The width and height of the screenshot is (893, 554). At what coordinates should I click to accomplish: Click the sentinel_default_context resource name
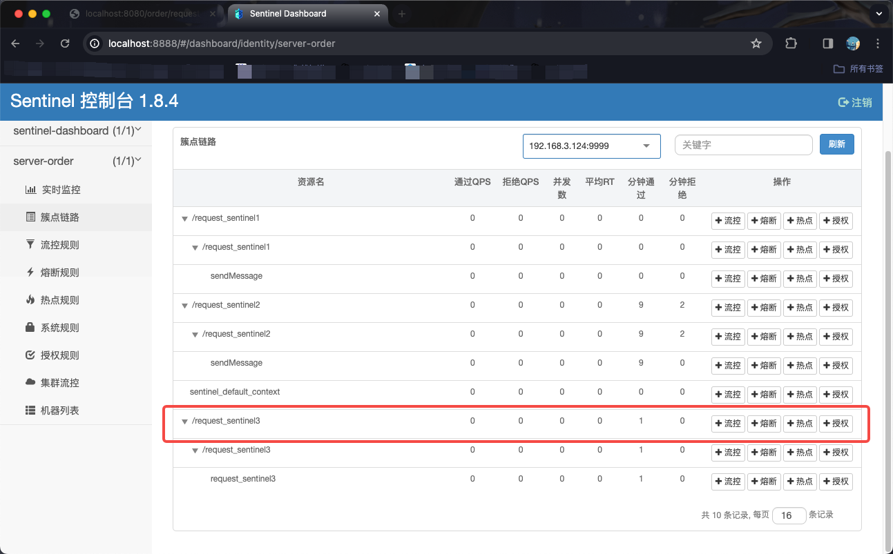[235, 392]
